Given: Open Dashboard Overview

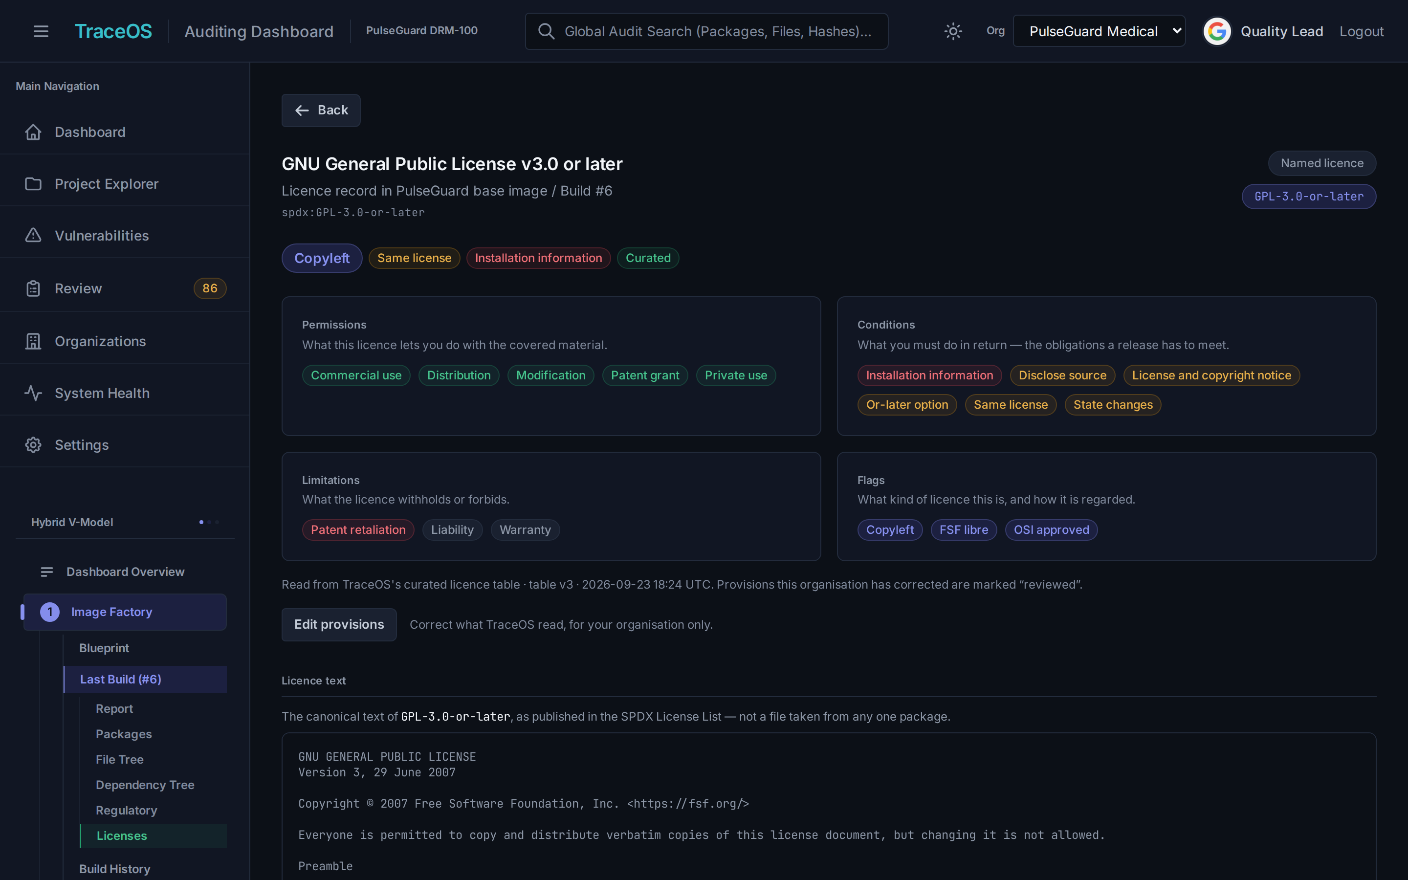Looking at the screenshot, I should coord(125,572).
